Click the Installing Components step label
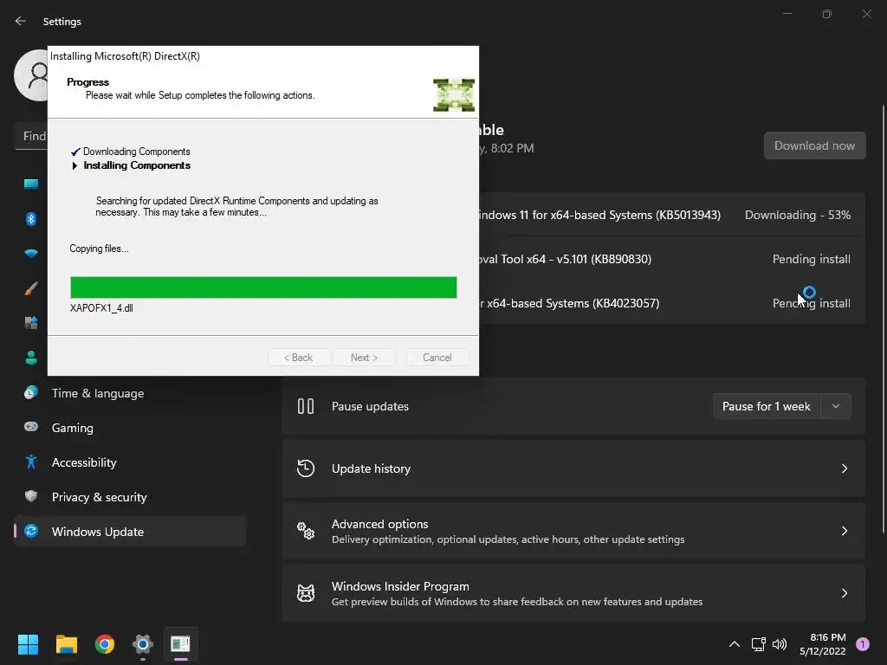The width and height of the screenshot is (887, 665). [137, 165]
